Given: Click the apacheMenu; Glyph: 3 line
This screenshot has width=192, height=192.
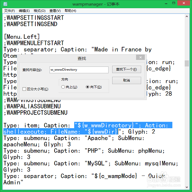Looking at the screenshot, I should (x=37, y=144).
